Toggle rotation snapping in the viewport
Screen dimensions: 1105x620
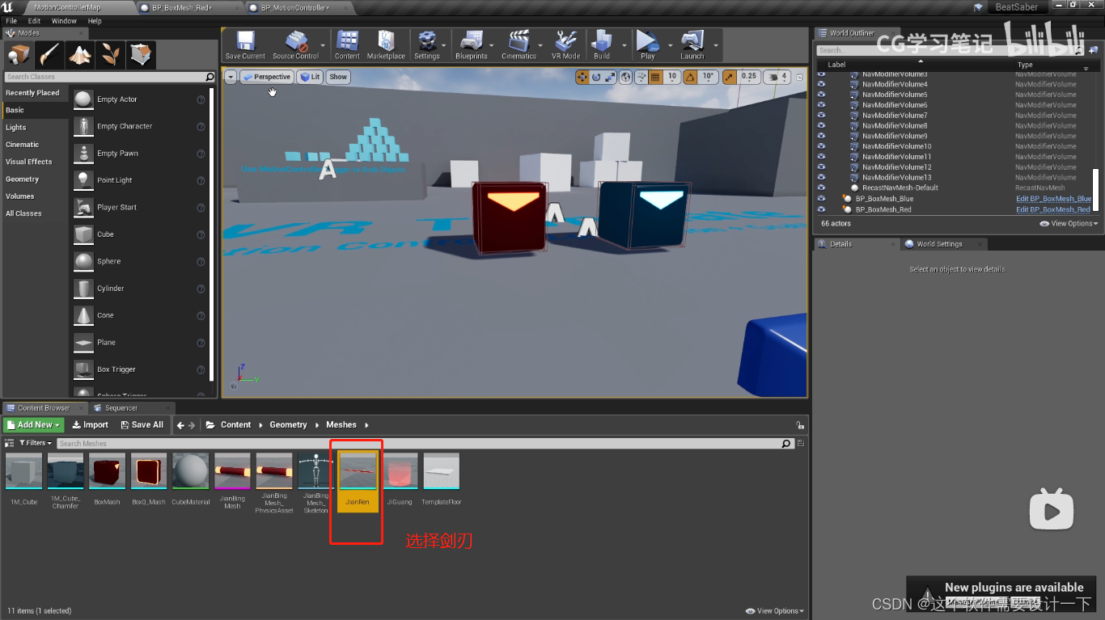690,77
